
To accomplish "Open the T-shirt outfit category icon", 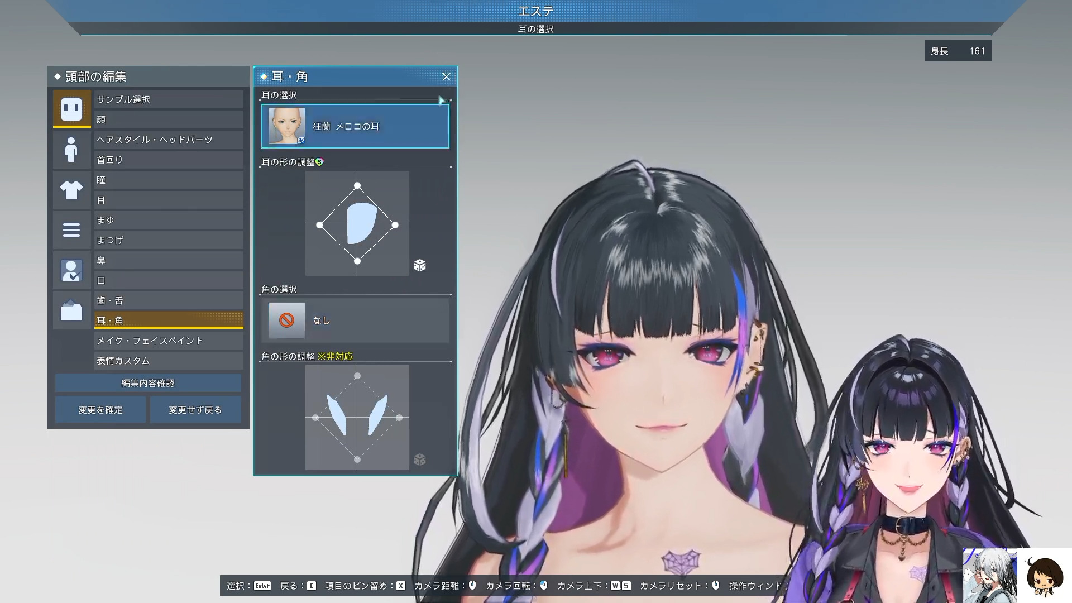I will point(71,190).
